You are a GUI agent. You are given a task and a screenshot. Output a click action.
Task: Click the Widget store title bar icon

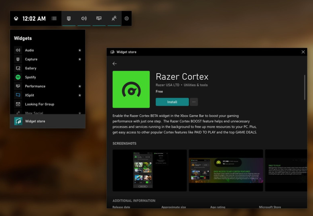[112, 52]
